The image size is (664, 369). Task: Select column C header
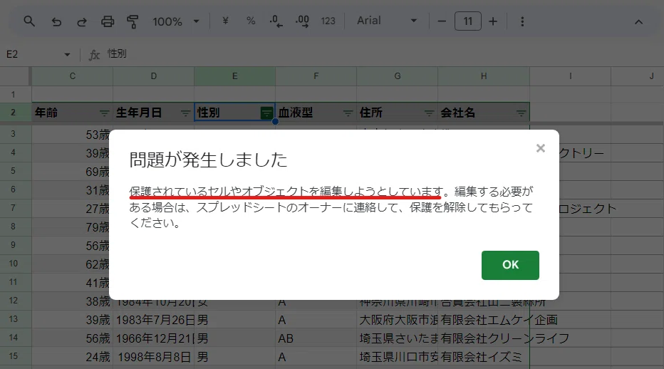(x=73, y=76)
